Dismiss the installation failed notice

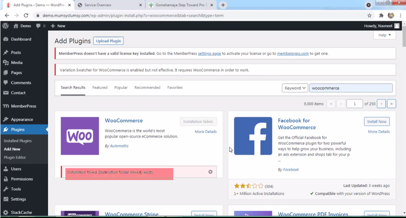(210, 172)
